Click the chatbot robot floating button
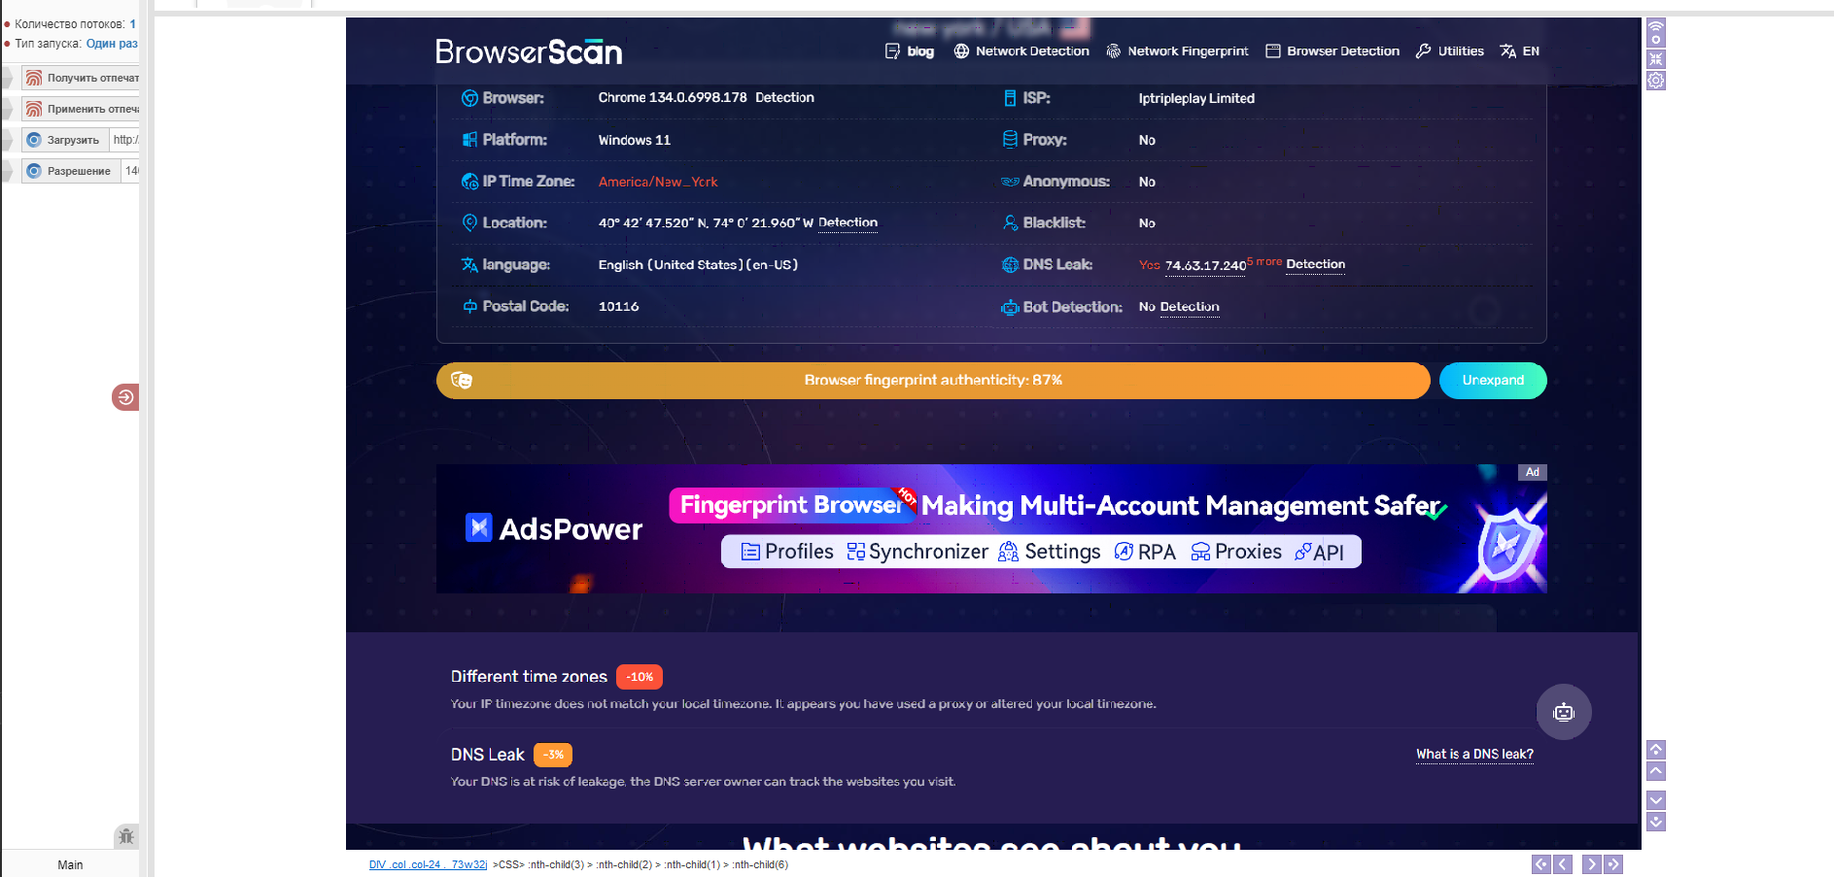This screenshot has width=1834, height=877. (1563, 712)
